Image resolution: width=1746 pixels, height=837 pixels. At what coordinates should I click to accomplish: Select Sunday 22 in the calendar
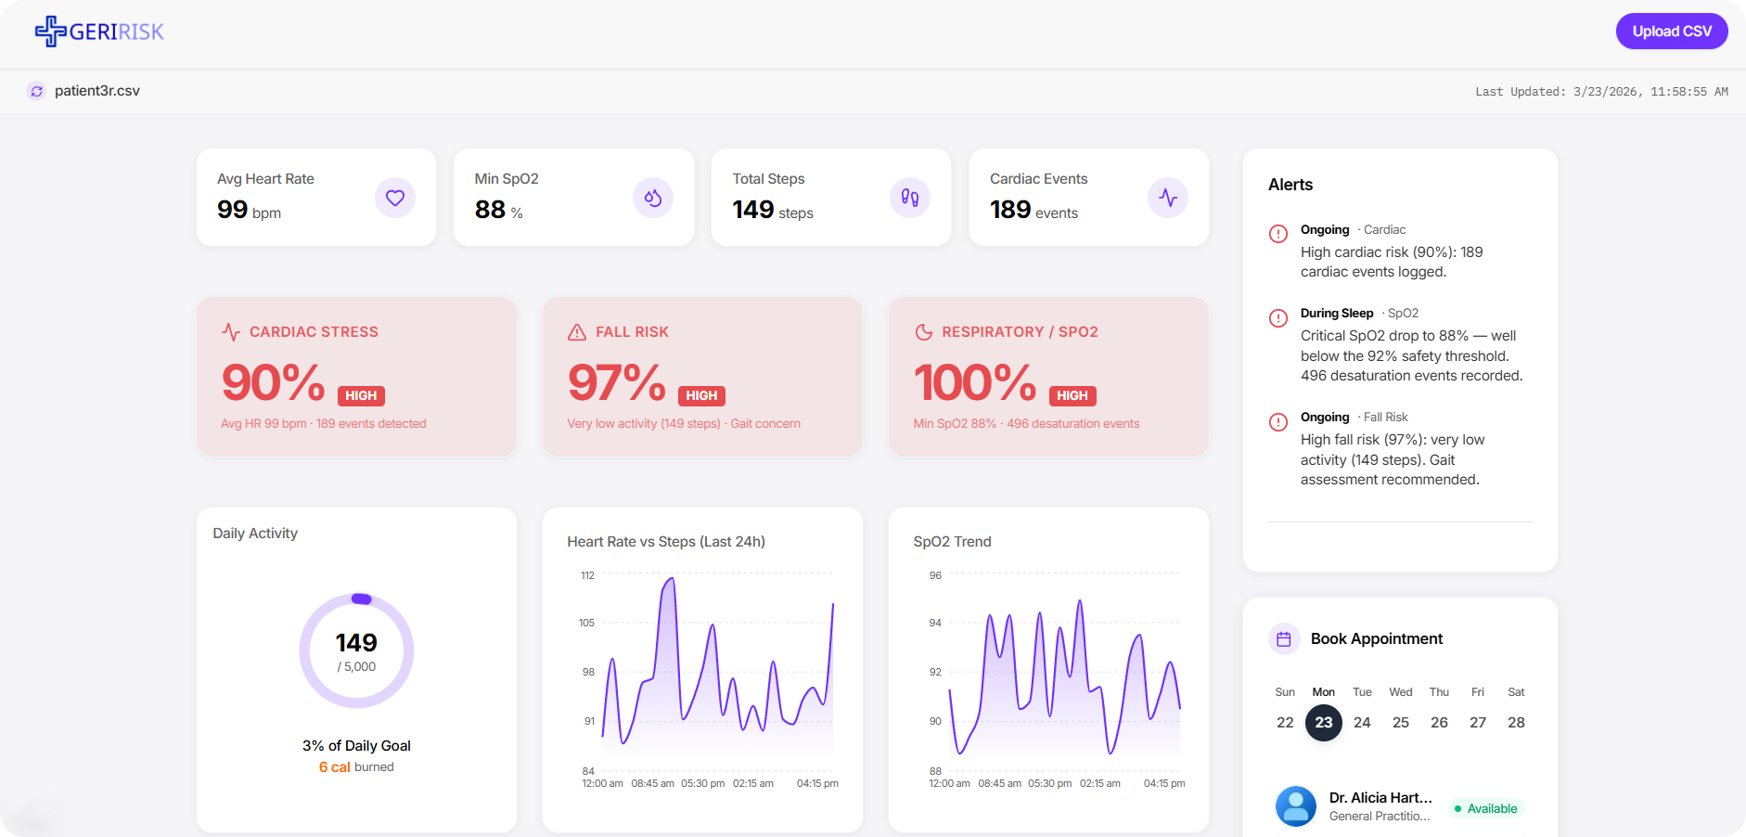point(1285,722)
